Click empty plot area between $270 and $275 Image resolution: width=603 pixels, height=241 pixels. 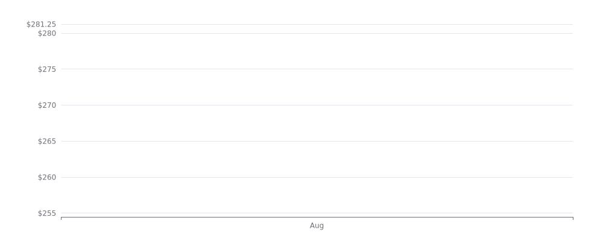coord(317,87)
